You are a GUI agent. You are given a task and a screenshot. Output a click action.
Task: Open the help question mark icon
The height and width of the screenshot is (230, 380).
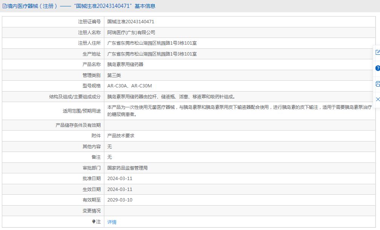pyautogui.click(x=378, y=68)
